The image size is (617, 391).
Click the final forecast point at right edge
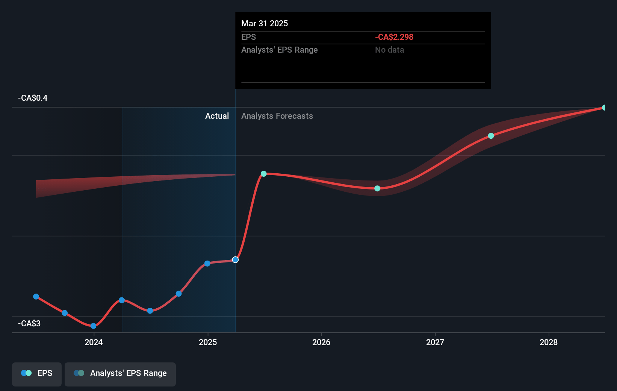pos(604,108)
